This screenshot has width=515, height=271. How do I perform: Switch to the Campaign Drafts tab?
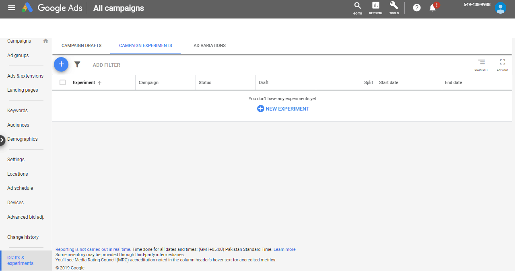click(81, 45)
